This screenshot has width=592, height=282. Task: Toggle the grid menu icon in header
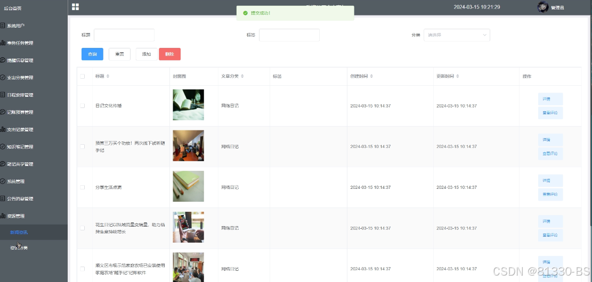(75, 7)
